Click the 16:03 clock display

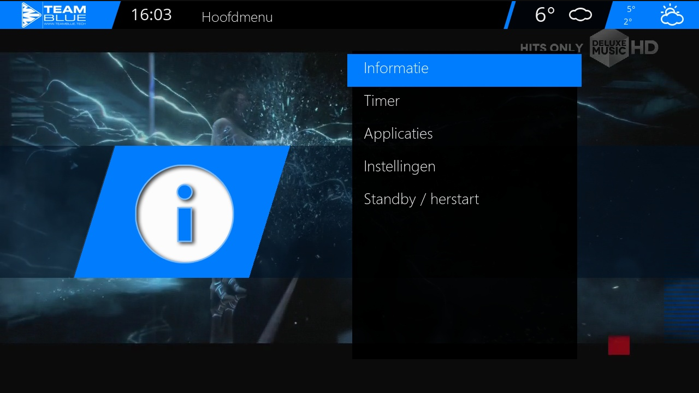[151, 15]
